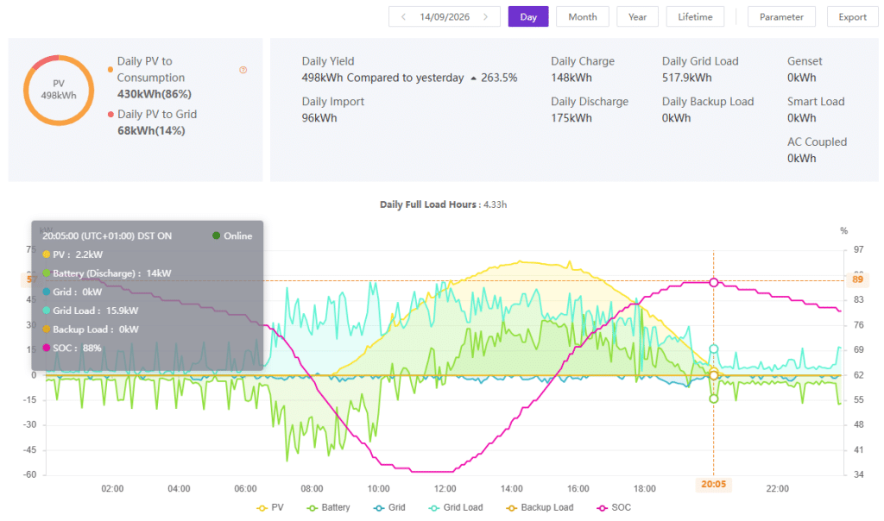Switch to the Lifetime view tab
The width and height of the screenshot is (884, 521).
click(x=695, y=17)
